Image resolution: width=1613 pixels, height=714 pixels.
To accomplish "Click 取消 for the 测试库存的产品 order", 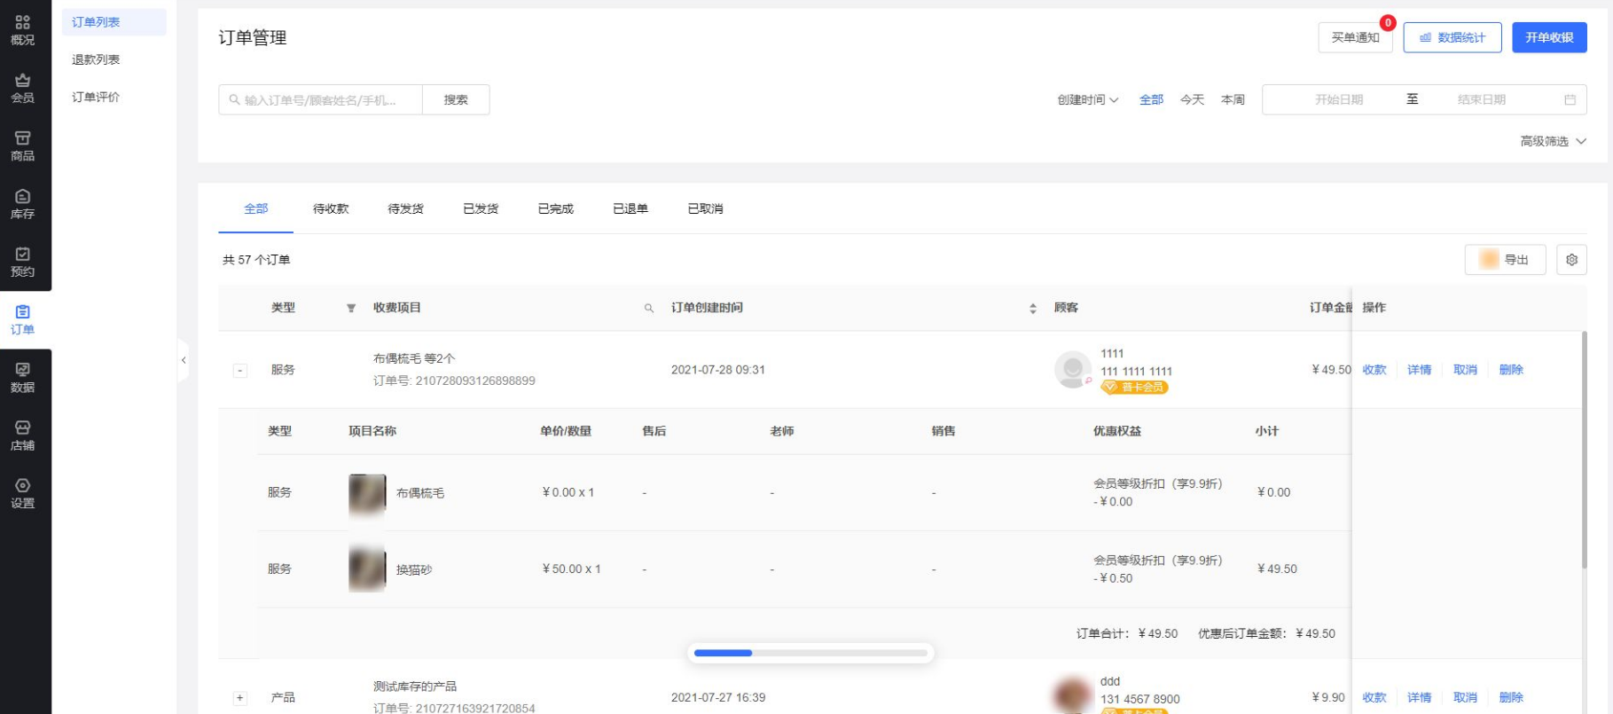I will (x=1465, y=698).
